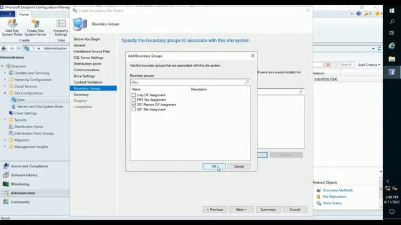Select Distribution Points tree node
The image size is (401, 225).
pyautogui.click(x=29, y=126)
